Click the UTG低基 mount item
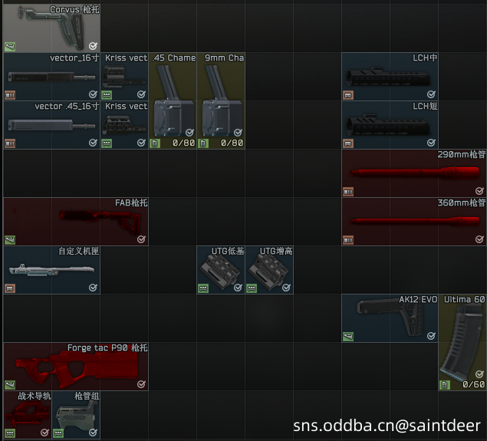 point(221,270)
